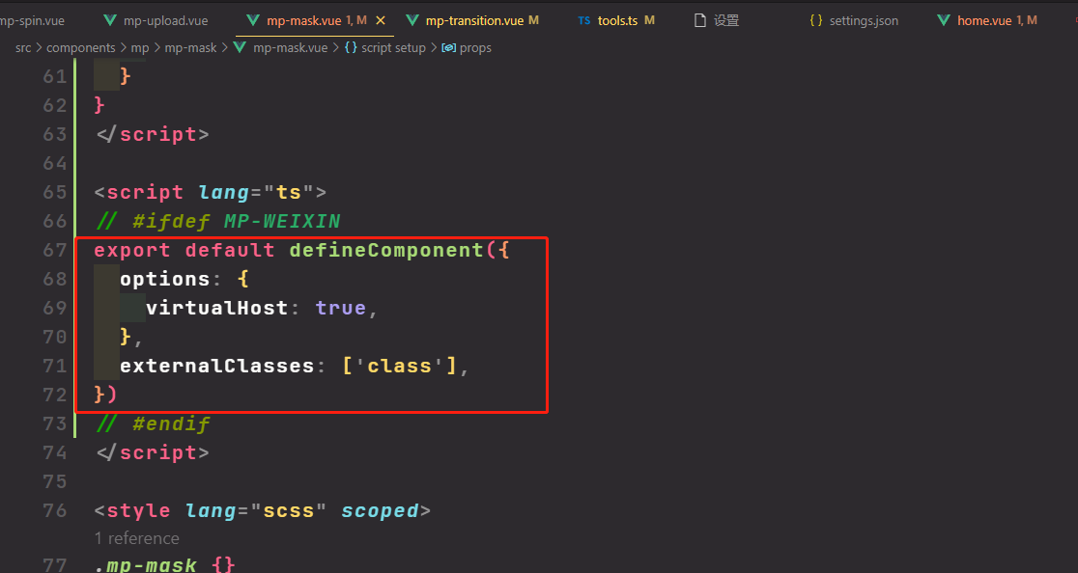Viewport: 1078px width, 573px height.
Task: Expand the components breadcrumb segment
Action: click(x=80, y=47)
